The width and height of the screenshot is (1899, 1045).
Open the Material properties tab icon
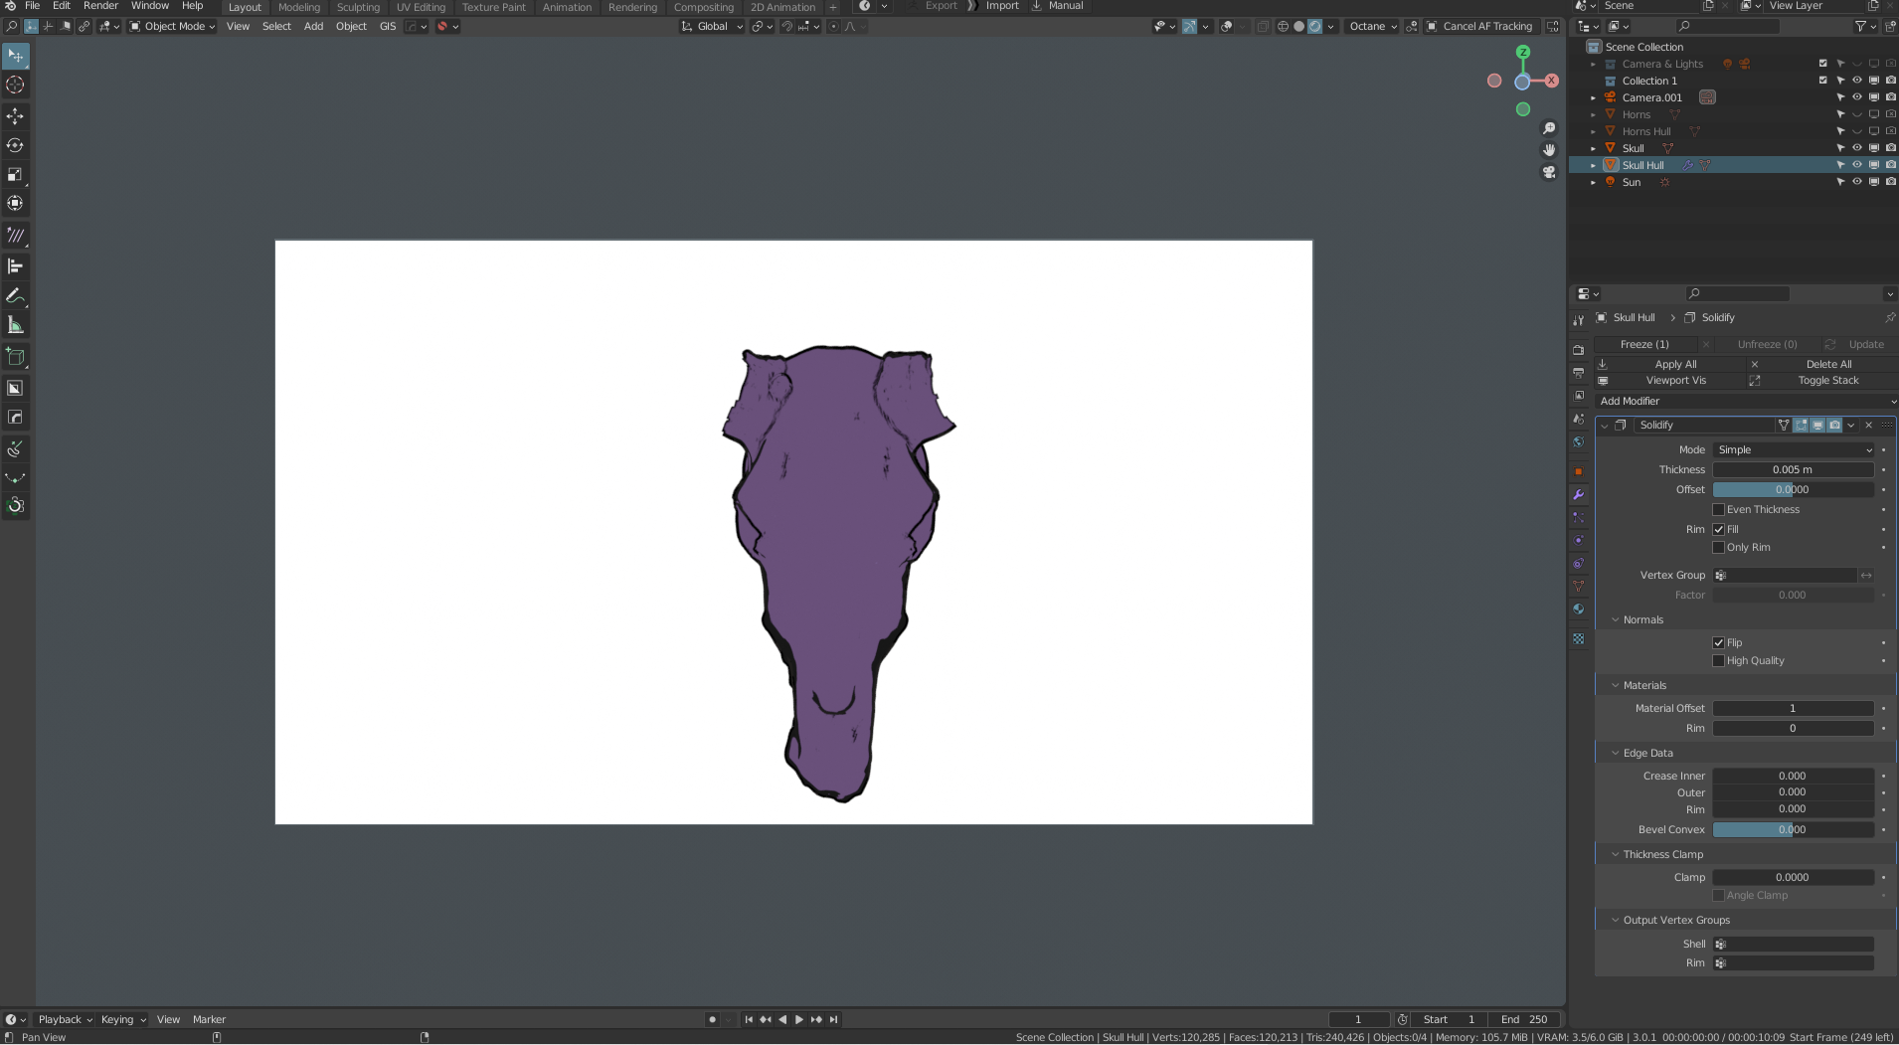click(1579, 610)
